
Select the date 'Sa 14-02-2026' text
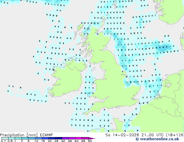coord(122,135)
